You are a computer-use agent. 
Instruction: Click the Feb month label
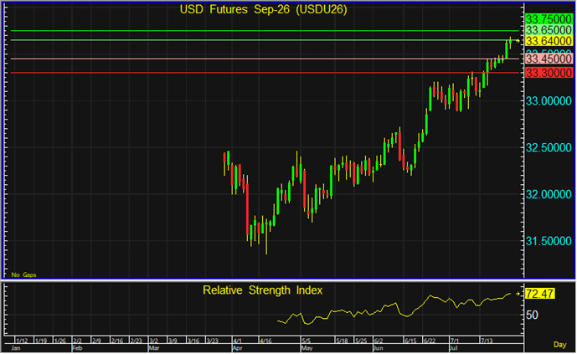coord(77,348)
